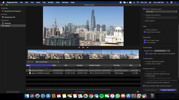Select usama home folder in sidebar
The height and width of the screenshot is (100, 179).
coord(13,26)
